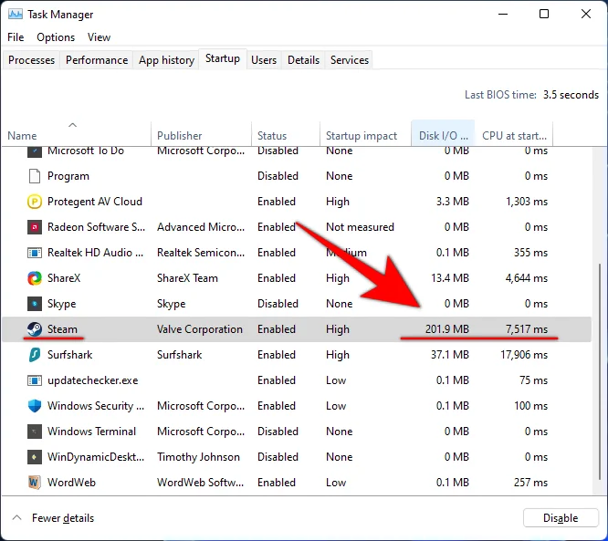Maximize the Task Manager window
Screen dimensions: 608x541
[x=544, y=14]
